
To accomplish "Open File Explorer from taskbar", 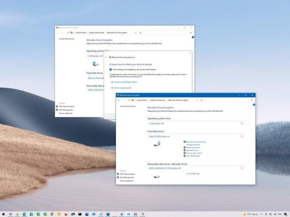I will coord(17,214).
